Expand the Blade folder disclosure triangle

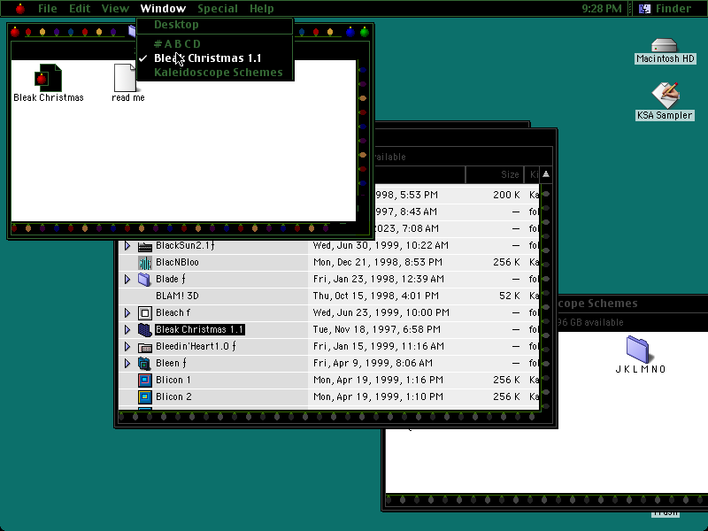click(x=127, y=279)
